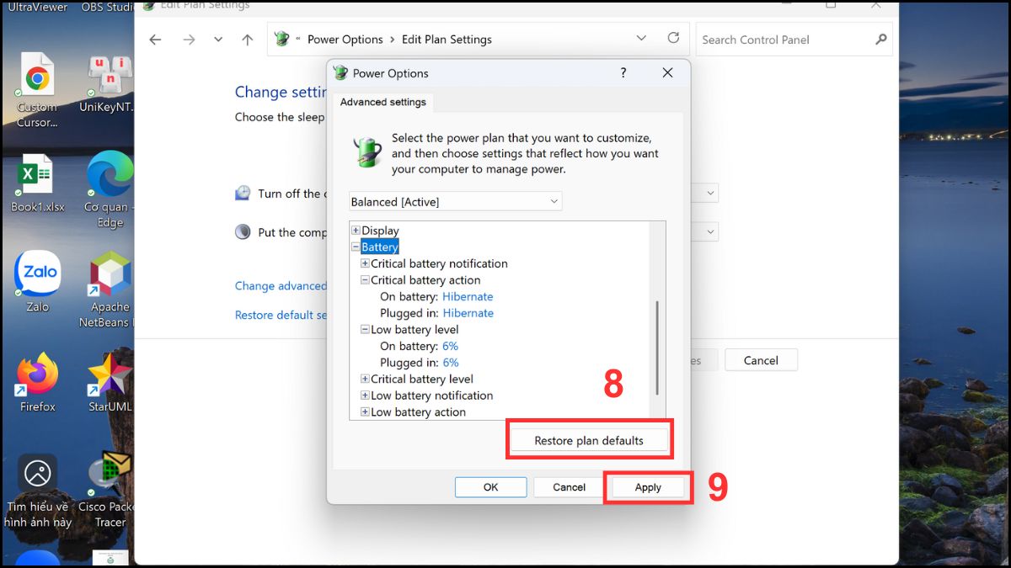The height and width of the screenshot is (568, 1011).
Task: Expand Low battery action node
Action: (366, 412)
